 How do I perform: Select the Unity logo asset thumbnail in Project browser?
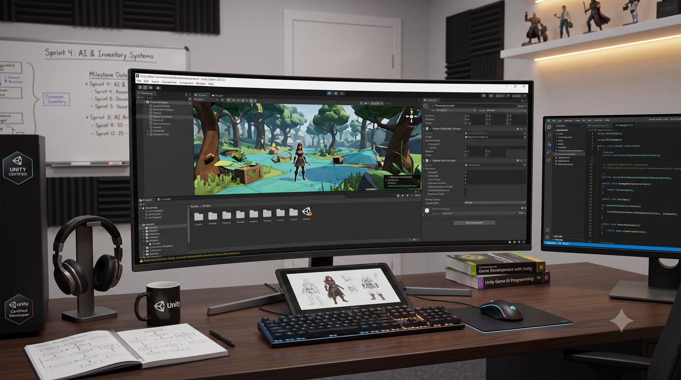(306, 212)
